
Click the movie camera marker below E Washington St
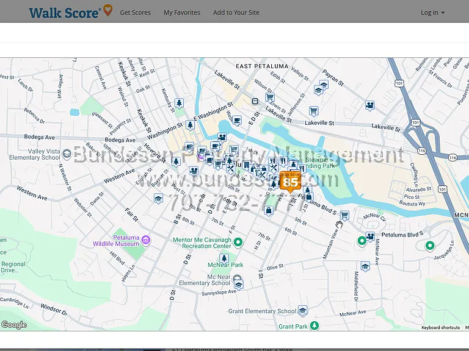click(x=222, y=138)
